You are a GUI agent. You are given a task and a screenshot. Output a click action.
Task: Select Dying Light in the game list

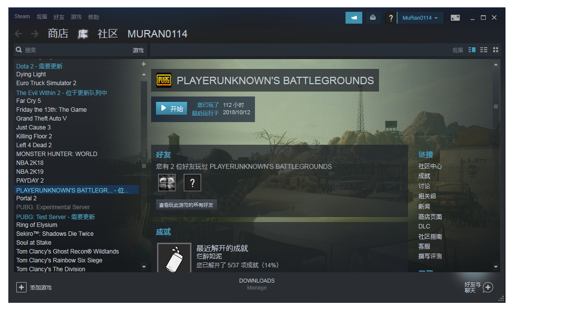31,74
